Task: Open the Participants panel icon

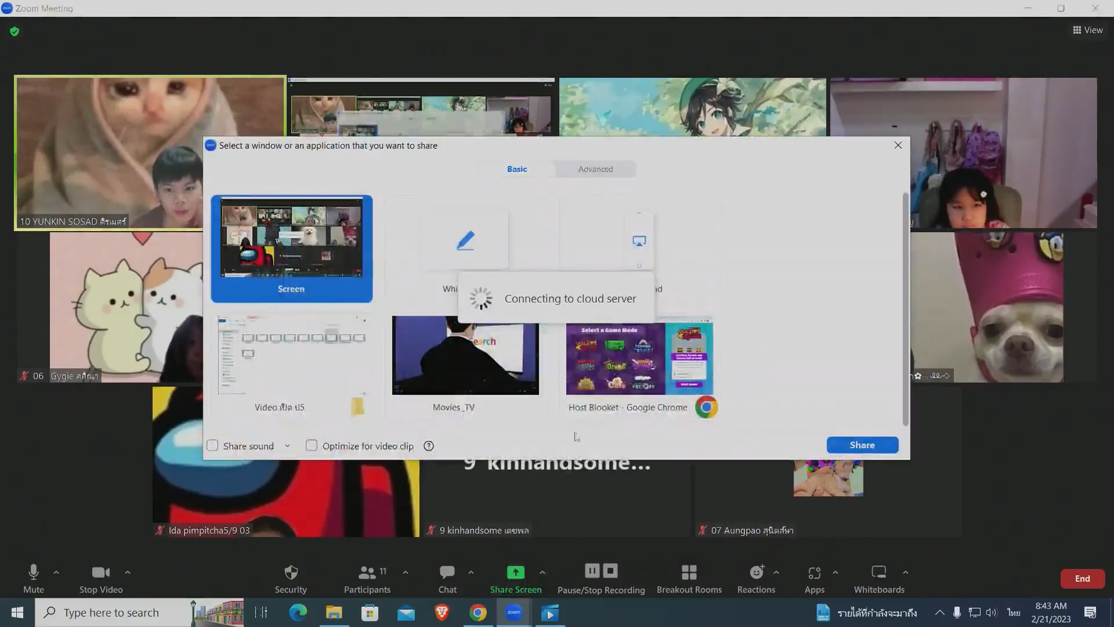Action: [367, 572]
